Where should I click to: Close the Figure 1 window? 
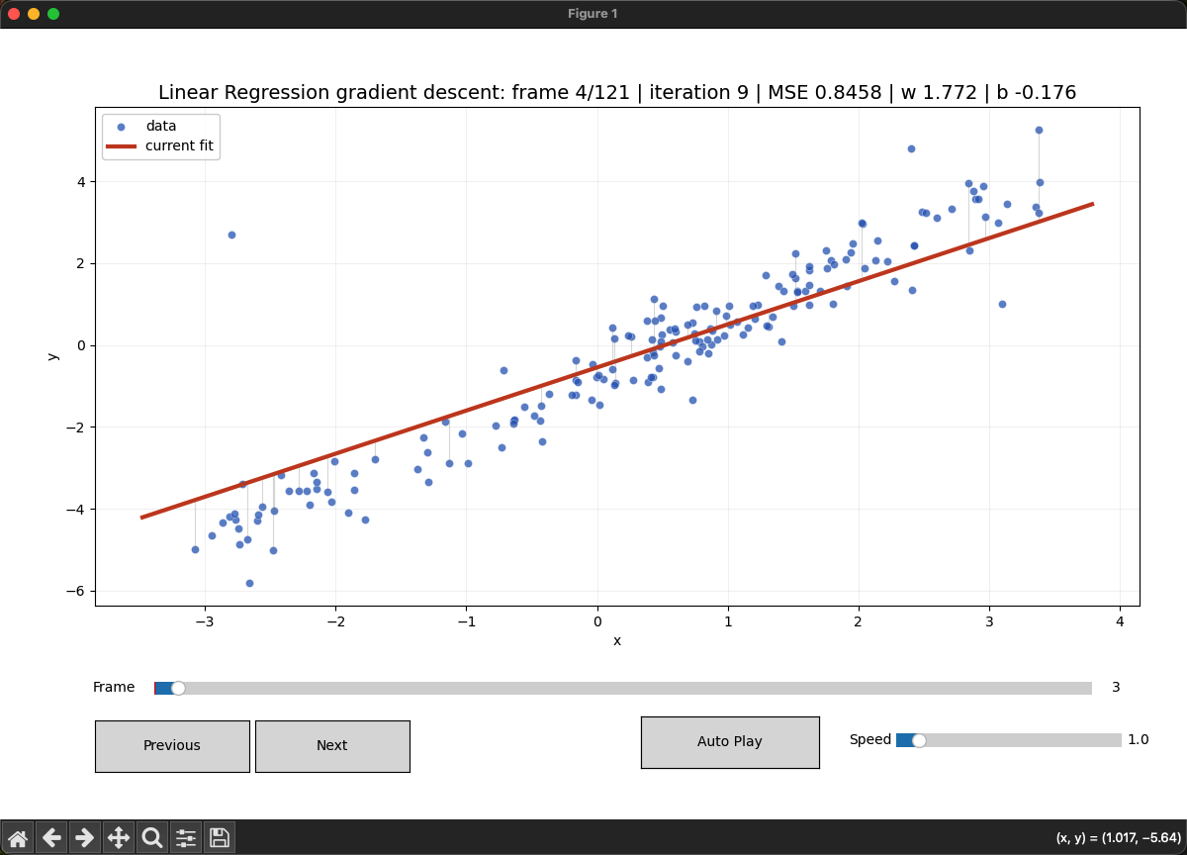(14, 14)
